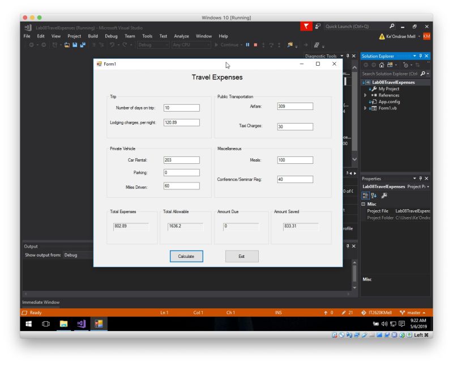Open the File menu
This screenshot has height=365, width=453.
pos(27,36)
